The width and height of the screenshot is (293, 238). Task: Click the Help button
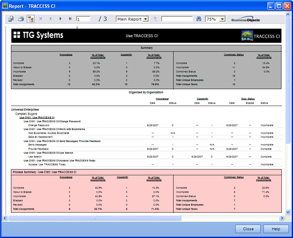pos(276,229)
